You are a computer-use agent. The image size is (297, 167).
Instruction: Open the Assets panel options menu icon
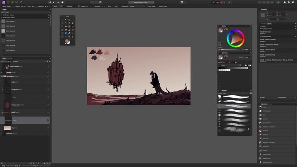(50, 9)
